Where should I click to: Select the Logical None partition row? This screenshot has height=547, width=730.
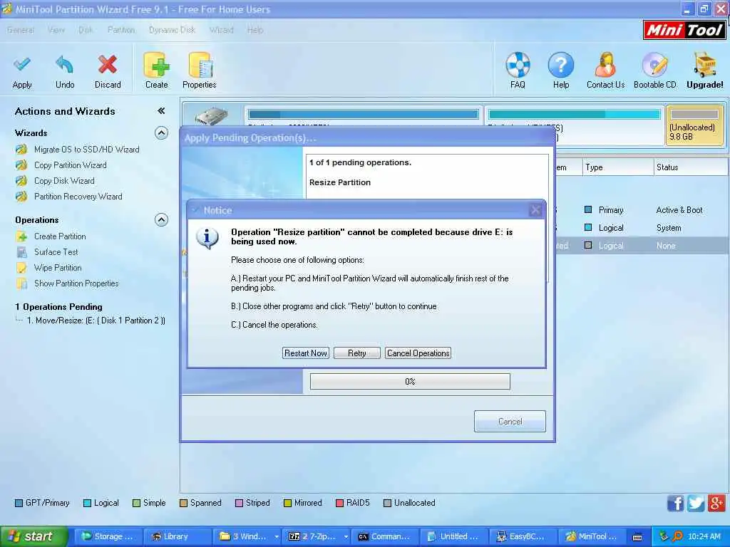(x=642, y=246)
